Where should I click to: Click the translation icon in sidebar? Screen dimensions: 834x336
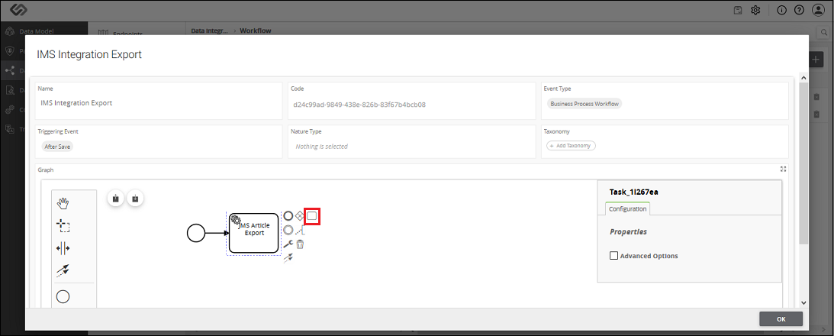[9, 129]
